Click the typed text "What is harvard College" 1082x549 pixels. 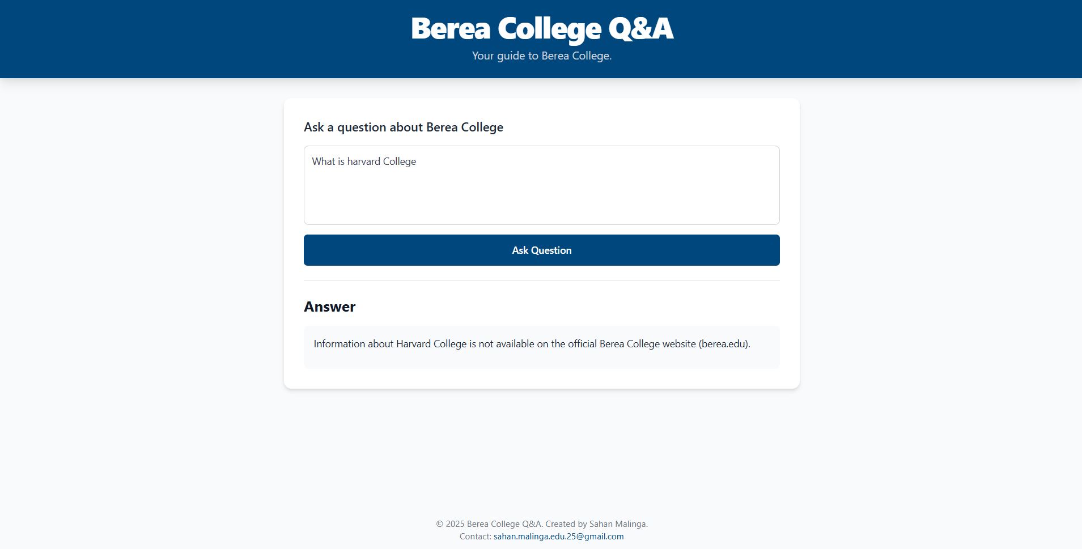[364, 161]
